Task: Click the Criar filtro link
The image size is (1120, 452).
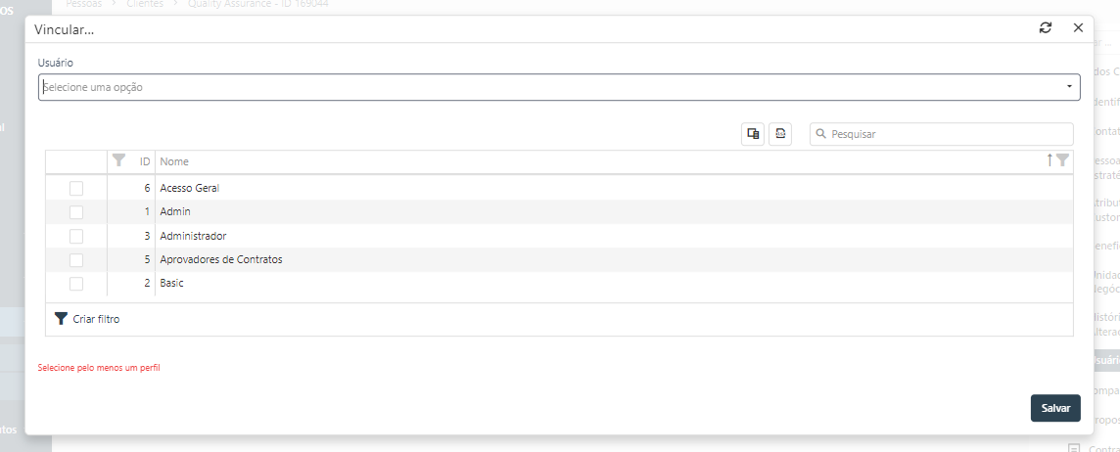Action: pyautogui.click(x=96, y=319)
